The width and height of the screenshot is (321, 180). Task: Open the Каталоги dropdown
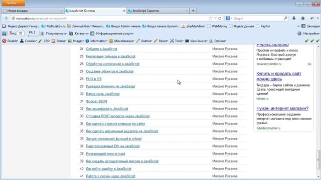(79, 33)
